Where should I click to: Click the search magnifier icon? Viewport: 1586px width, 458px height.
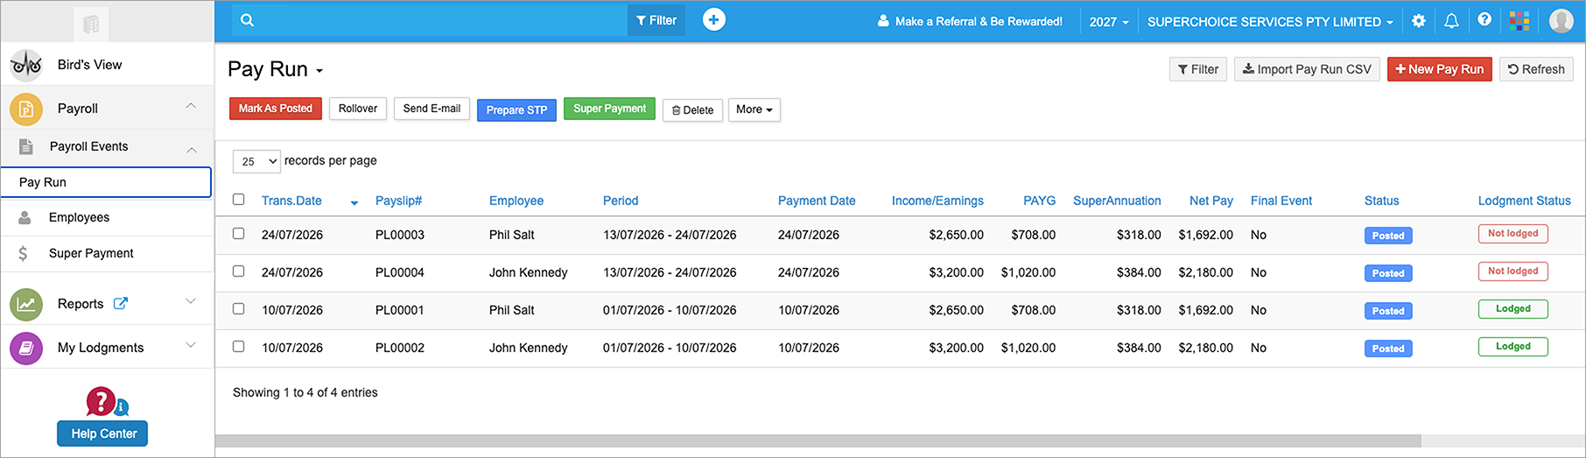tap(247, 20)
